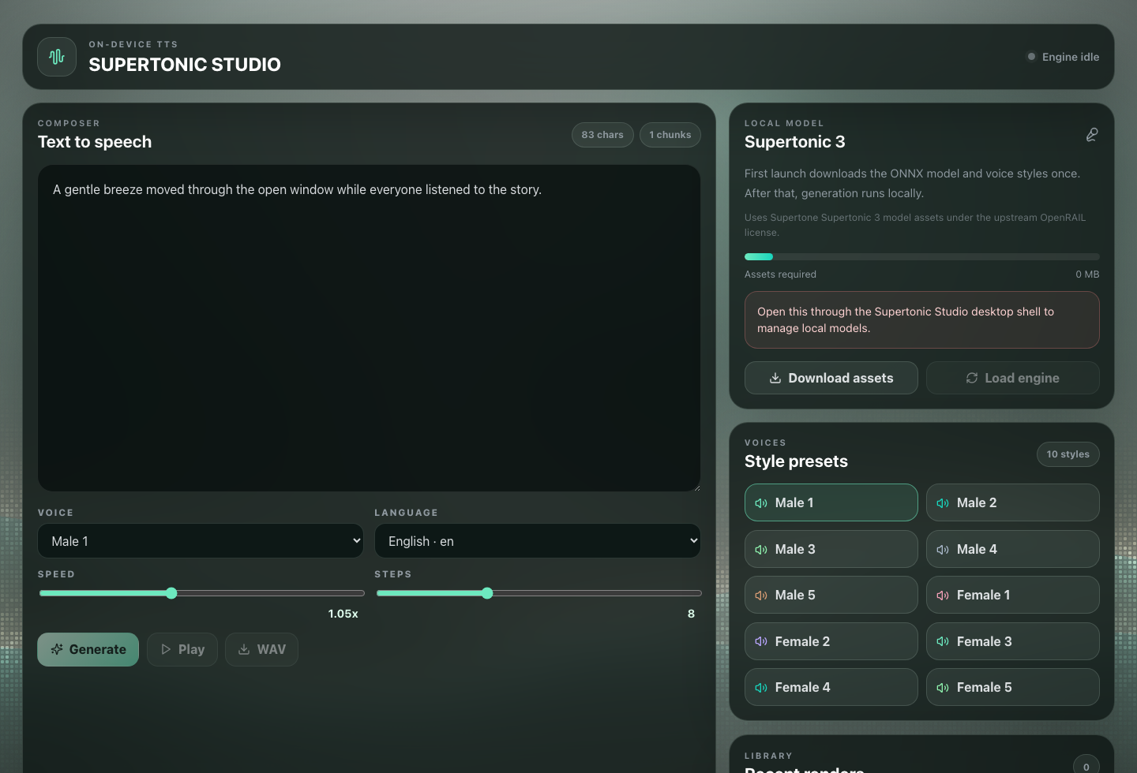1137x773 pixels.
Task: Click the Generate button
Action: point(88,649)
